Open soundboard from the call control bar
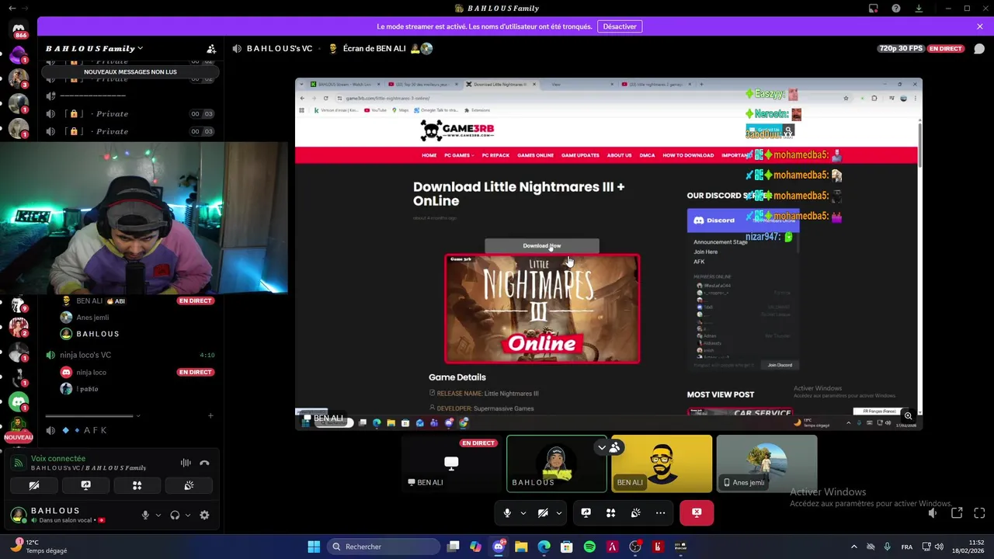Screen dimensions: 994x559 [635, 512]
